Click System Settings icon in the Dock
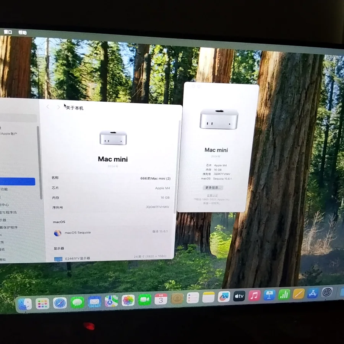The image size is (344, 344). [x=327, y=292]
